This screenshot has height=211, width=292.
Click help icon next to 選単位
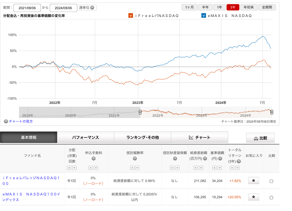pos(92,8)
